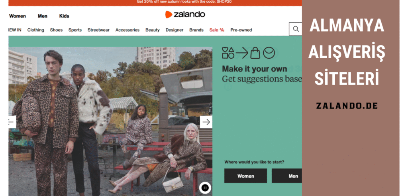Open the Clothing category menu
The height and width of the screenshot is (196, 408).
tap(35, 30)
